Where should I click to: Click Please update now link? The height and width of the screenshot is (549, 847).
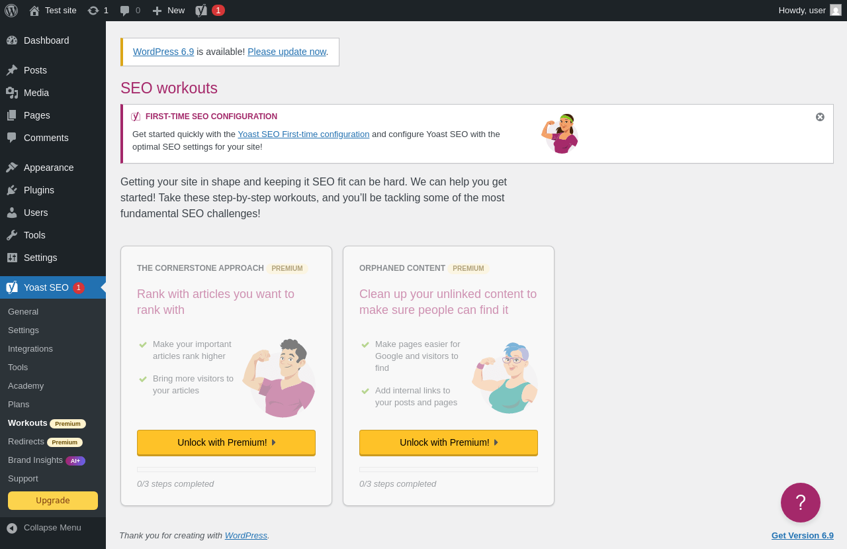(x=287, y=52)
